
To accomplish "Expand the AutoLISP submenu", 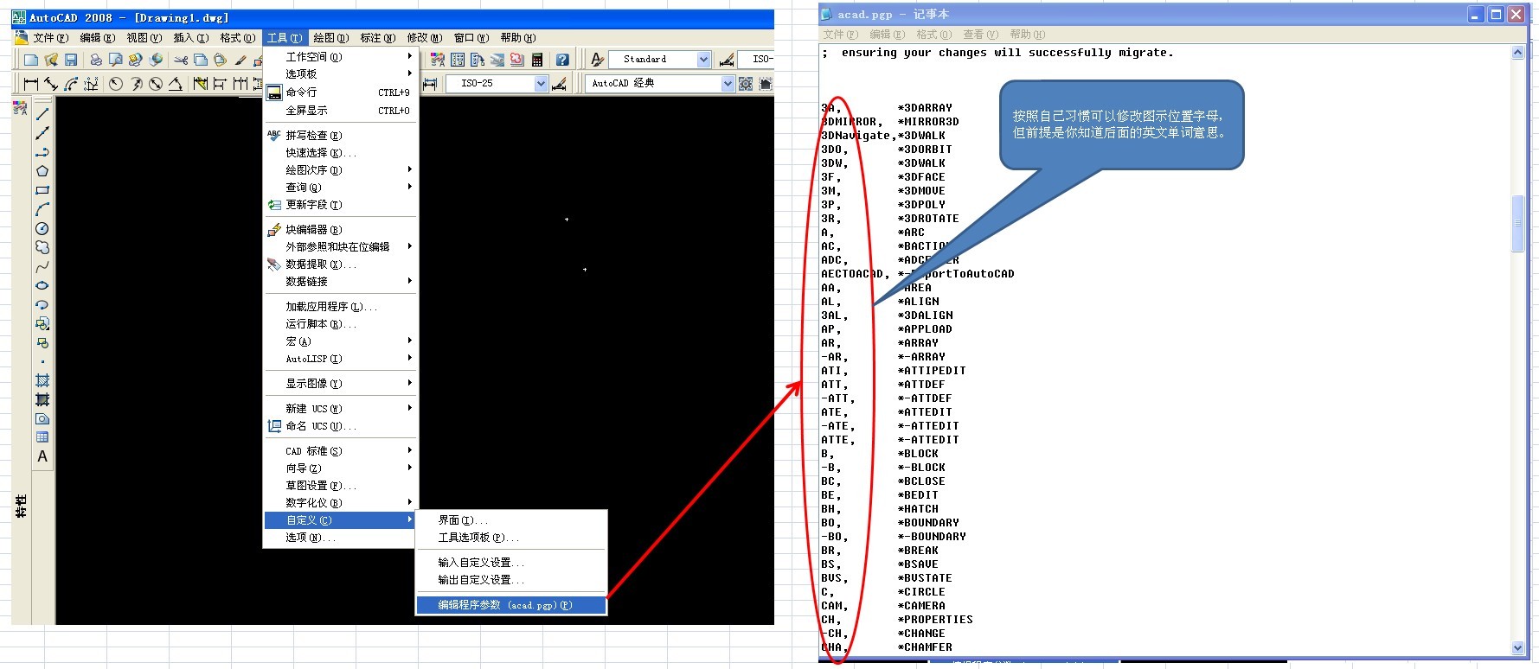I will point(341,358).
